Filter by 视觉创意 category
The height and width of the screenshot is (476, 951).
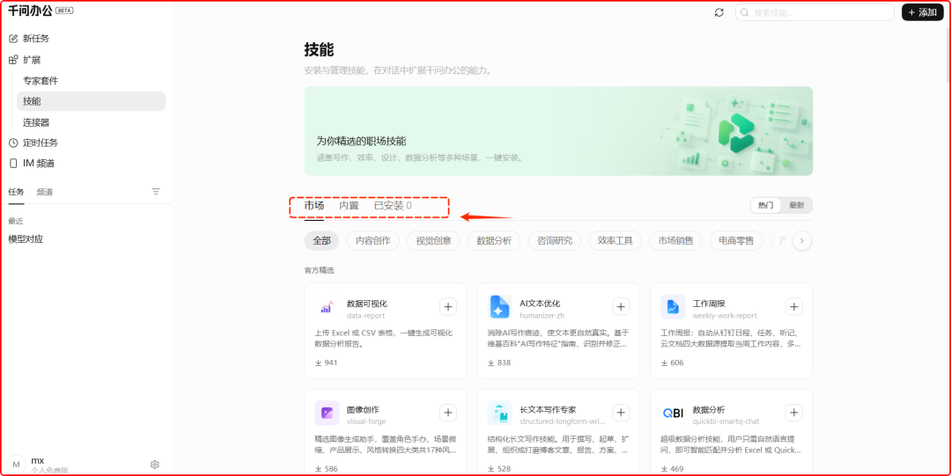pos(433,241)
